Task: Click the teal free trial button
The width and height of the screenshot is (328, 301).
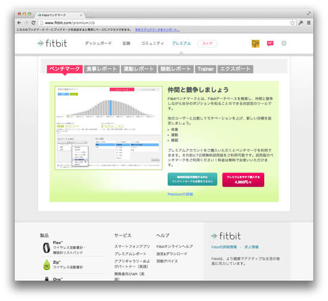Action: click(192, 180)
